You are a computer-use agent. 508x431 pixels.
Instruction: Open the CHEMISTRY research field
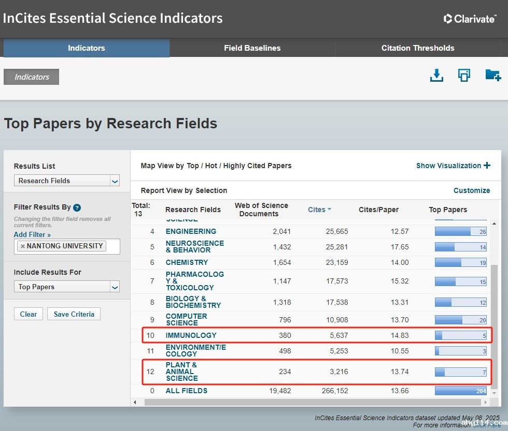click(187, 262)
